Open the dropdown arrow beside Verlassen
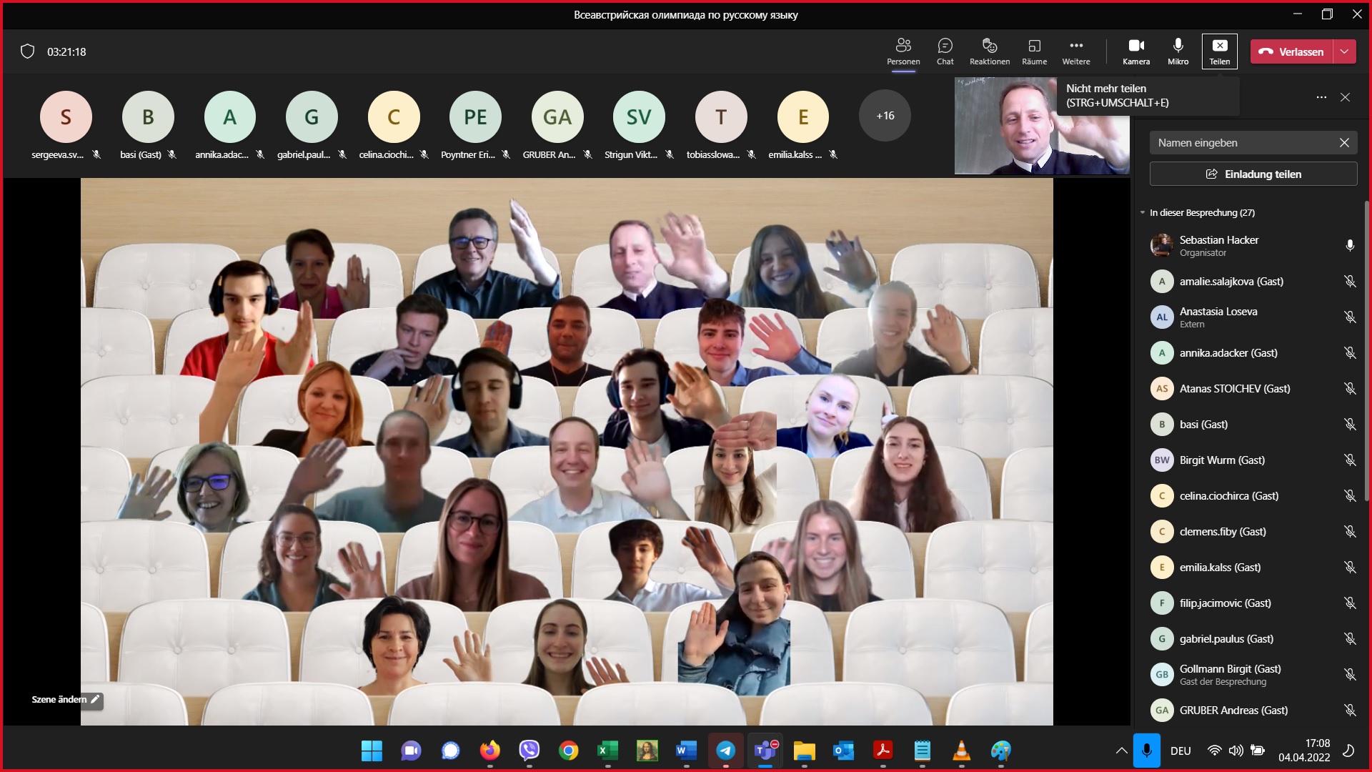The height and width of the screenshot is (772, 1372). [1344, 51]
